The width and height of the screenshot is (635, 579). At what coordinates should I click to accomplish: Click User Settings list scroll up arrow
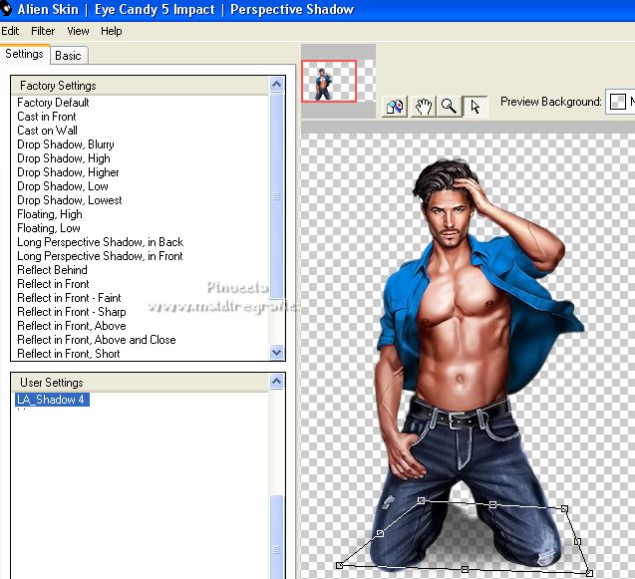pyautogui.click(x=276, y=381)
